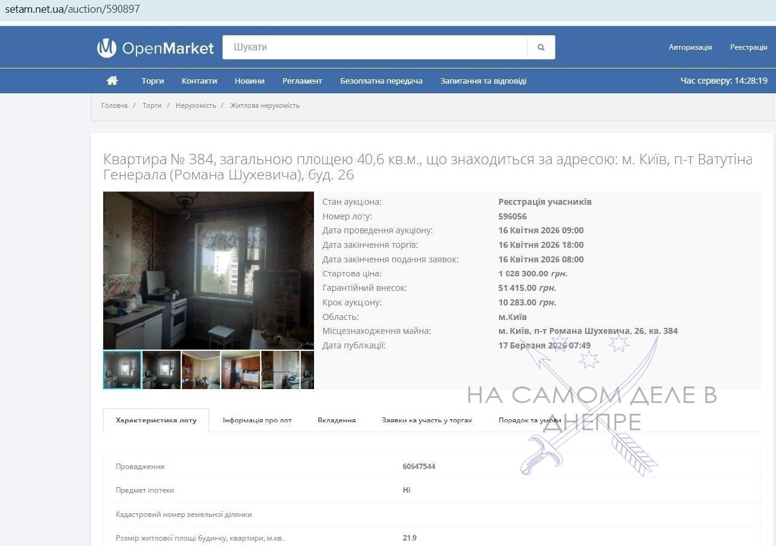Click the main apartment kitchen photo
This screenshot has width=776, height=546.
coord(209,270)
